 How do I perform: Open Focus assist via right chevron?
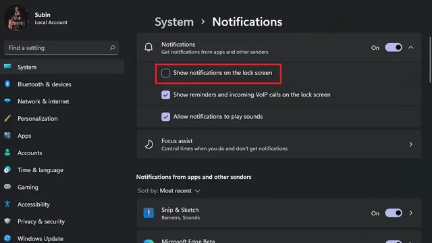[x=411, y=144]
